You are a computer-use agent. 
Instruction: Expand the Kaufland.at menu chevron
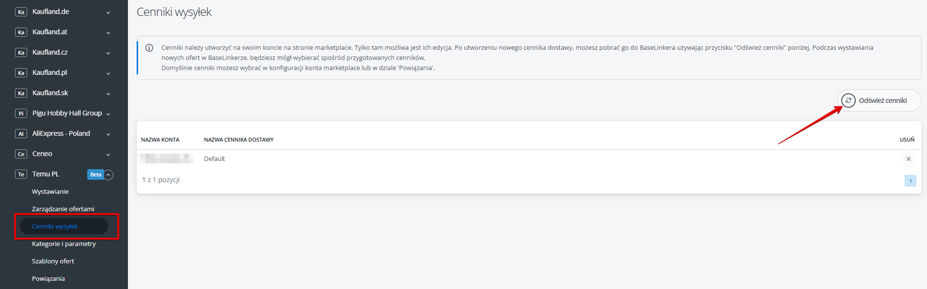coord(108,33)
